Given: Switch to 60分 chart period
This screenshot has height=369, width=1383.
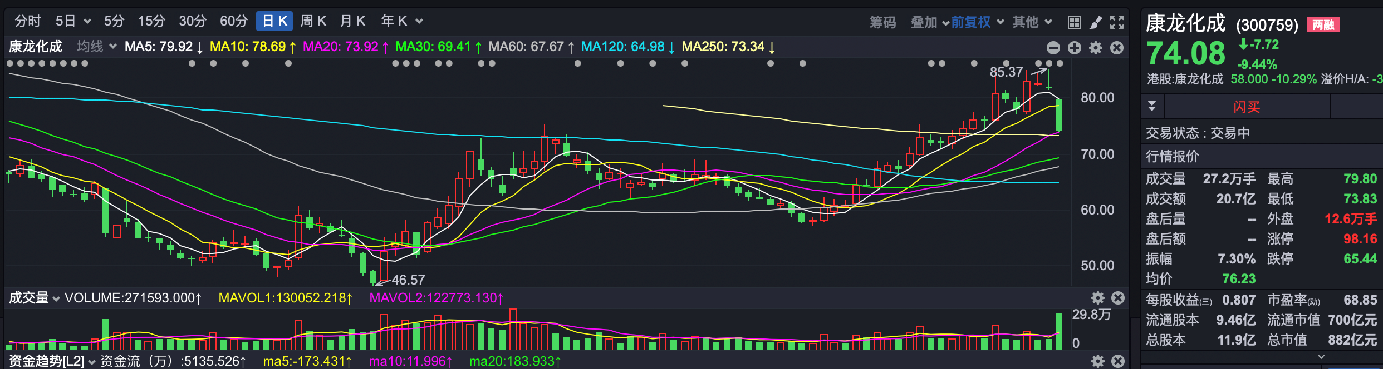Looking at the screenshot, I should [234, 21].
